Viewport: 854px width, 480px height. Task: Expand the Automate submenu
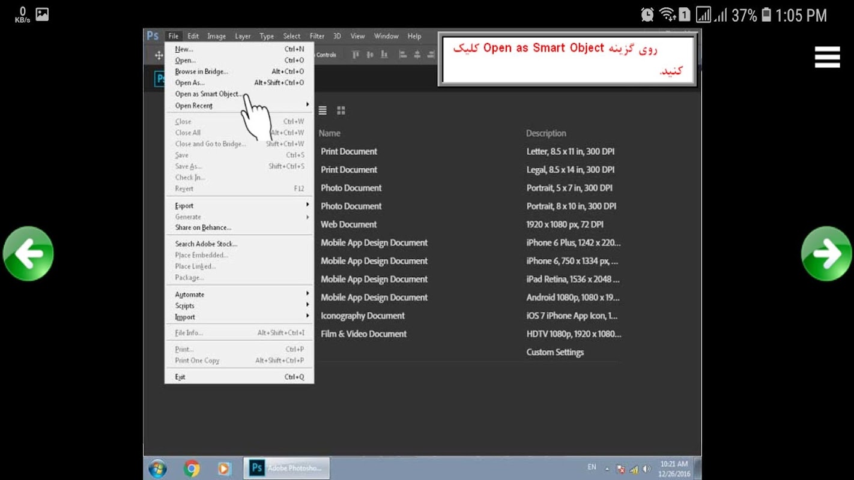click(239, 295)
